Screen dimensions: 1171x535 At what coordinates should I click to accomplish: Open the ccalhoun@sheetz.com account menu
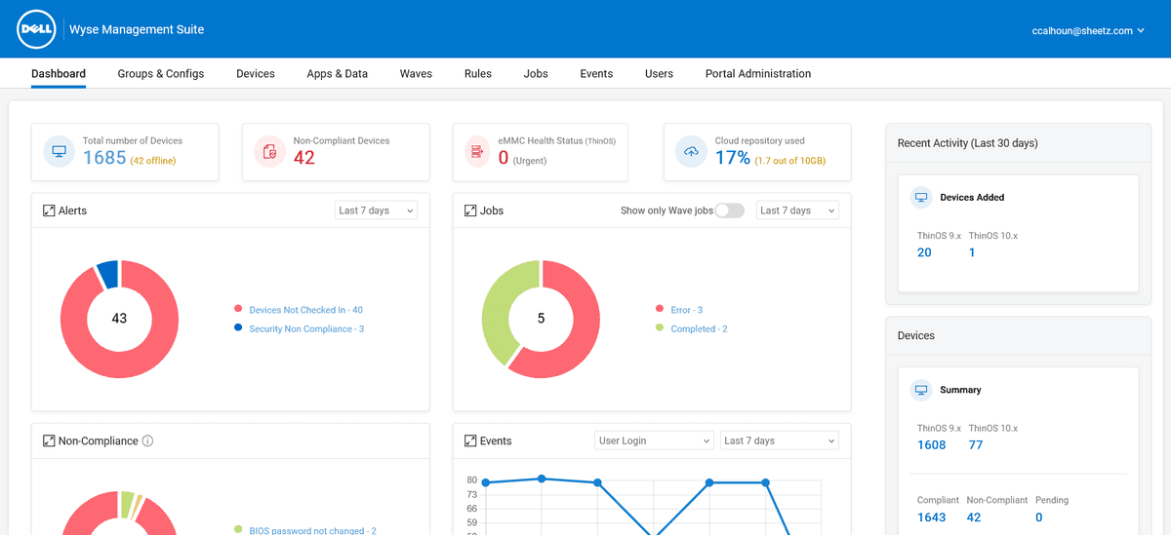(1088, 31)
